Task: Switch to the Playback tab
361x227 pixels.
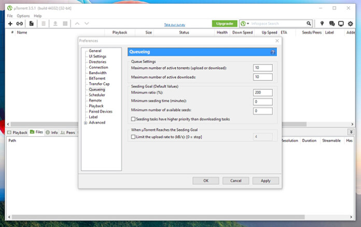Action: (x=18, y=132)
